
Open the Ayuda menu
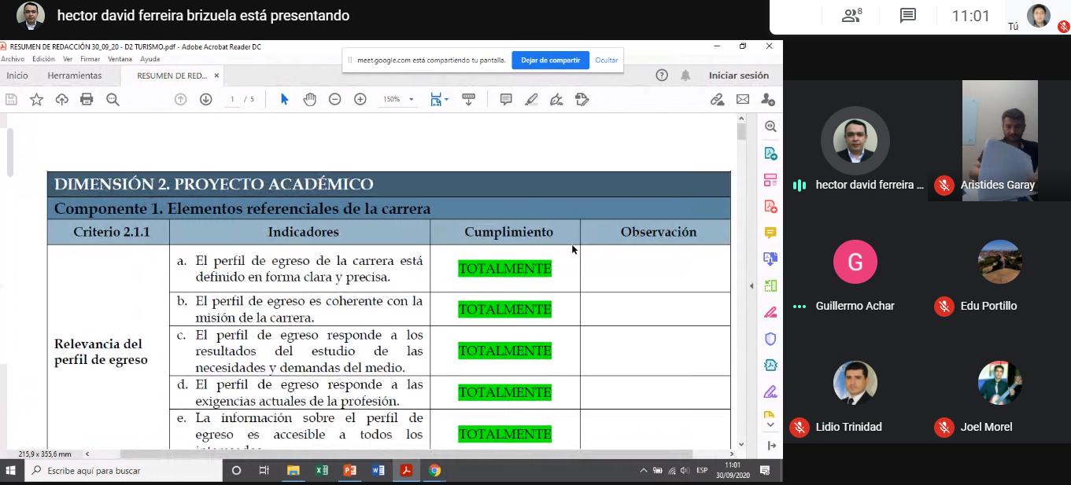(150, 59)
